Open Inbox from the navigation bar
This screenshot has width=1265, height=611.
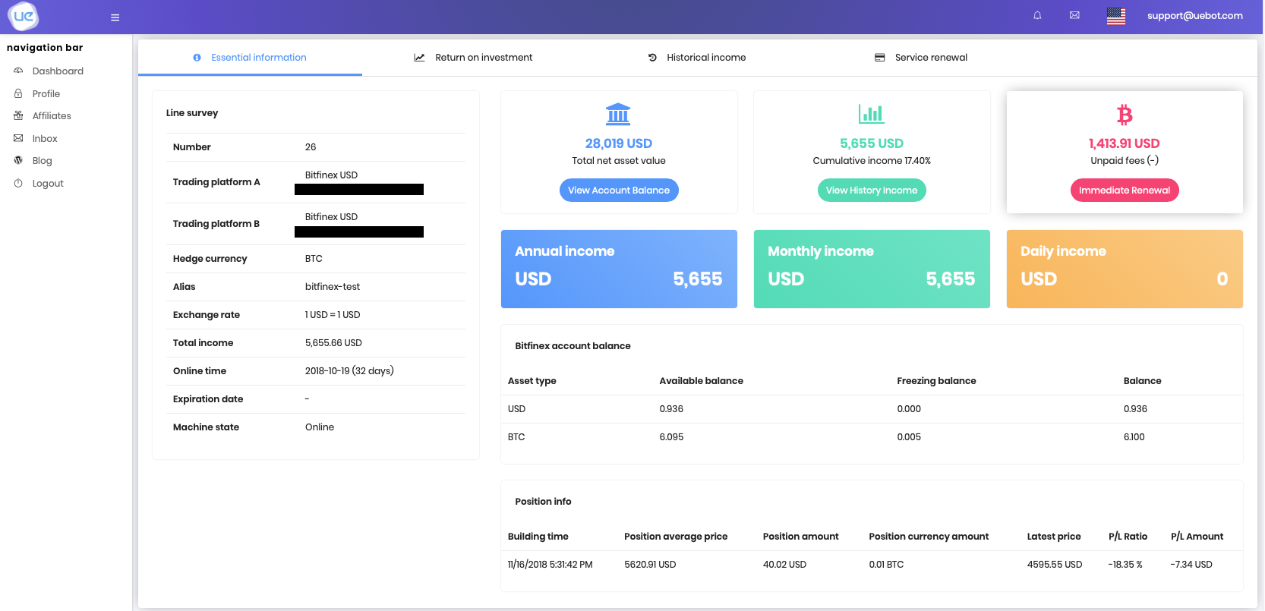(45, 138)
